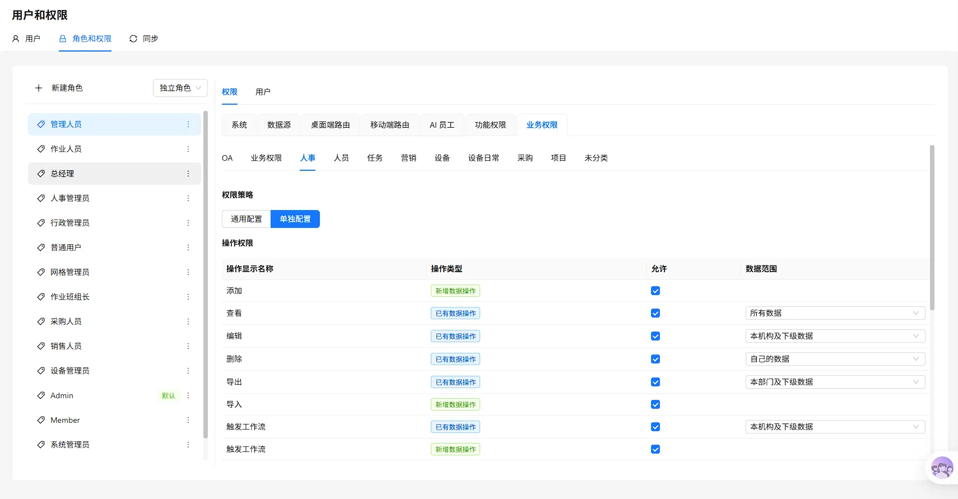
Task: Open the 用户 sub-tab beside 权限
Action: tap(263, 92)
